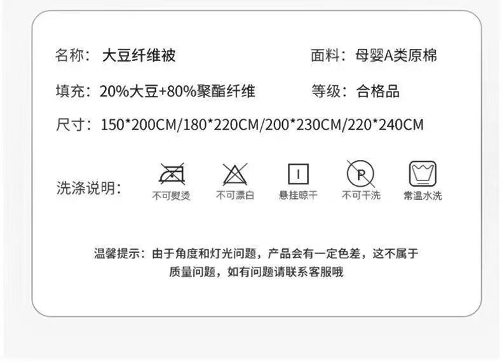Select the 不可干洗 caption text
Image resolution: width=502 pixels, height=362 pixels.
(361, 195)
